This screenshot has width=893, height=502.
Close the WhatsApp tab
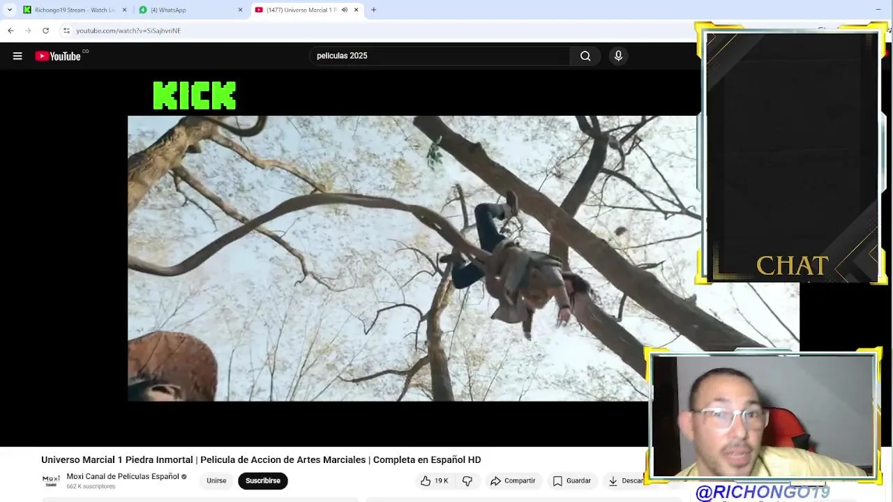[240, 10]
